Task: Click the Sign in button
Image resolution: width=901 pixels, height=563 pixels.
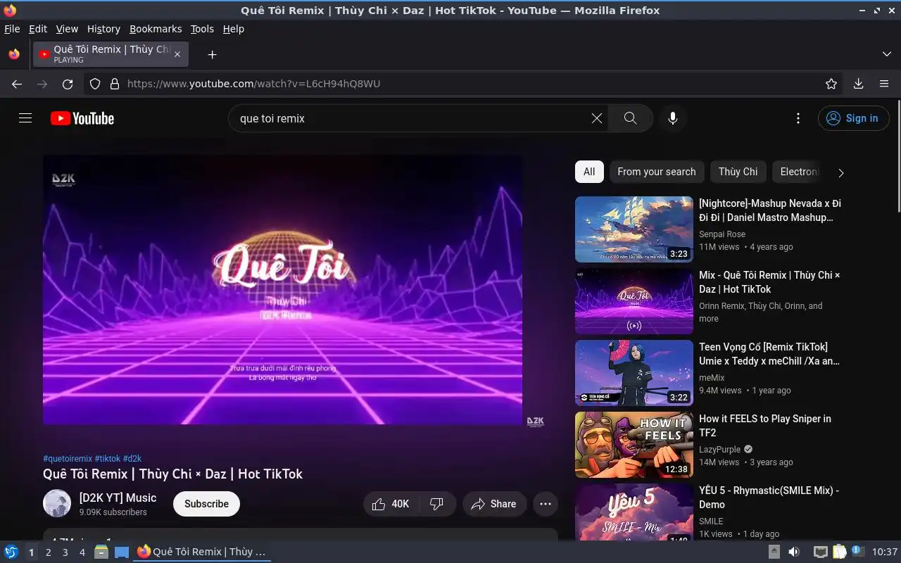Action: (853, 118)
